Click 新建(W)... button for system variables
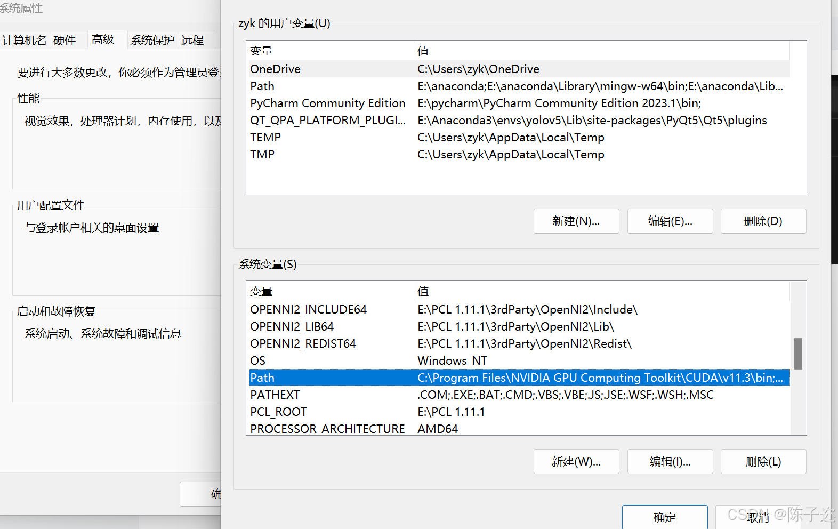Viewport: 838px width, 529px height. 576,461
